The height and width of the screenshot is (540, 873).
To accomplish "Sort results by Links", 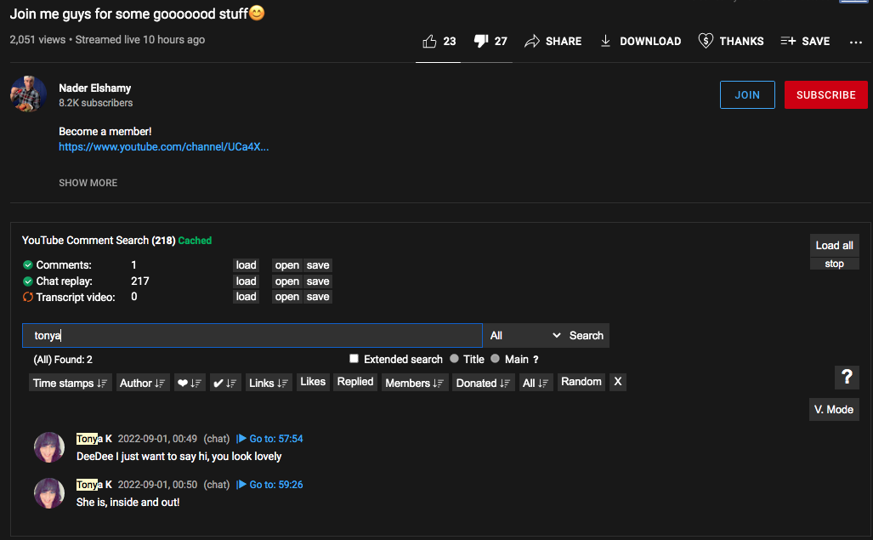I will click(269, 383).
